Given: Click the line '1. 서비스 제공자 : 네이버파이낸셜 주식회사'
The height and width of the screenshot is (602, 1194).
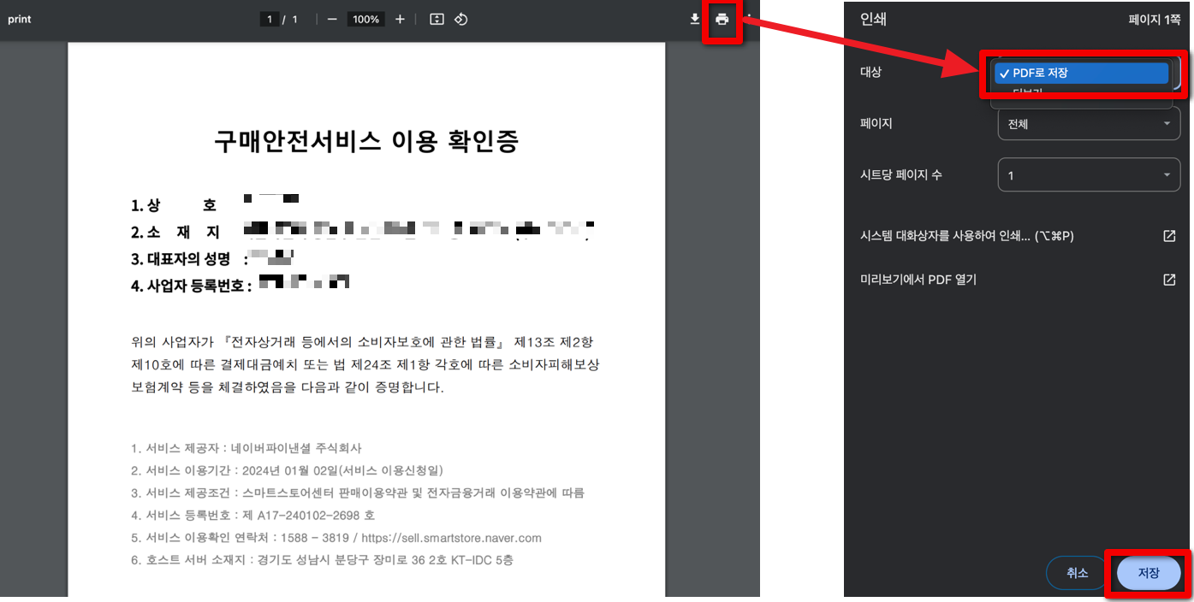Looking at the screenshot, I should tap(247, 448).
